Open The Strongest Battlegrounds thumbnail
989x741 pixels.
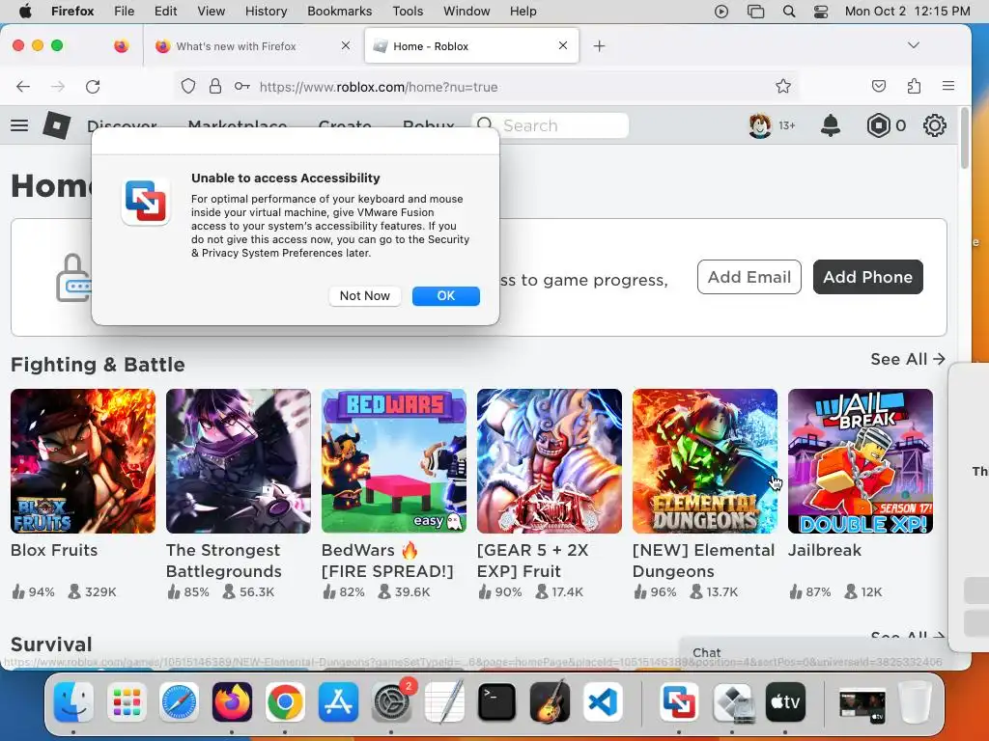pos(239,461)
